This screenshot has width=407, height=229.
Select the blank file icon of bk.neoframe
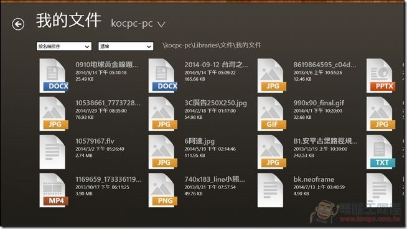[x=270, y=190]
